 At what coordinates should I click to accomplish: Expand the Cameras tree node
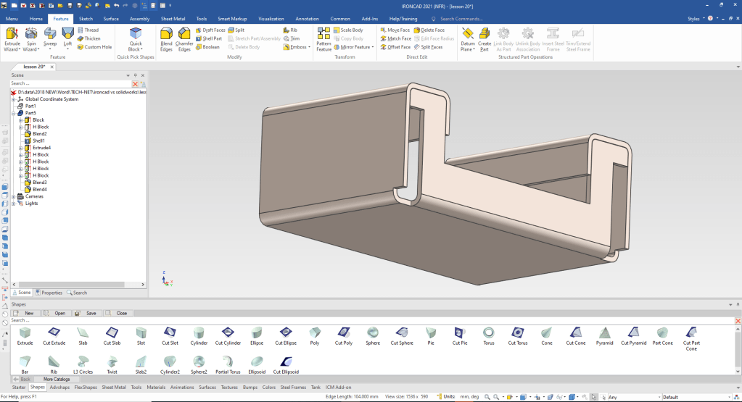click(x=14, y=196)
